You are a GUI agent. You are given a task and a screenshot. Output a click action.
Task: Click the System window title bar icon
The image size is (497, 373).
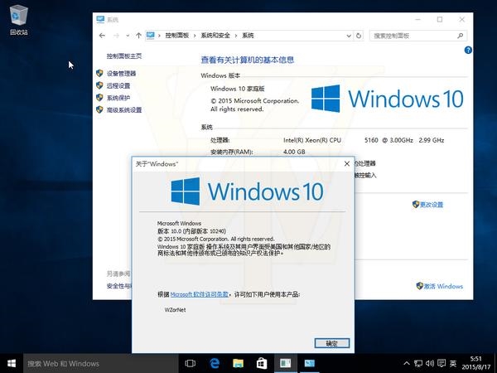coord(100,19)
